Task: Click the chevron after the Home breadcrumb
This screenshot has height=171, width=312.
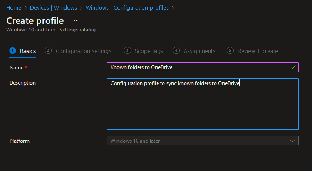Action: [x=26, y=8]
